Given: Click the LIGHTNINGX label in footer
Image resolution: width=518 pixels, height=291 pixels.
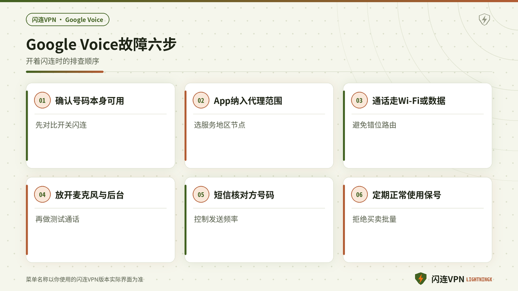Looking at the screenshot, I should tap(479, 279).
